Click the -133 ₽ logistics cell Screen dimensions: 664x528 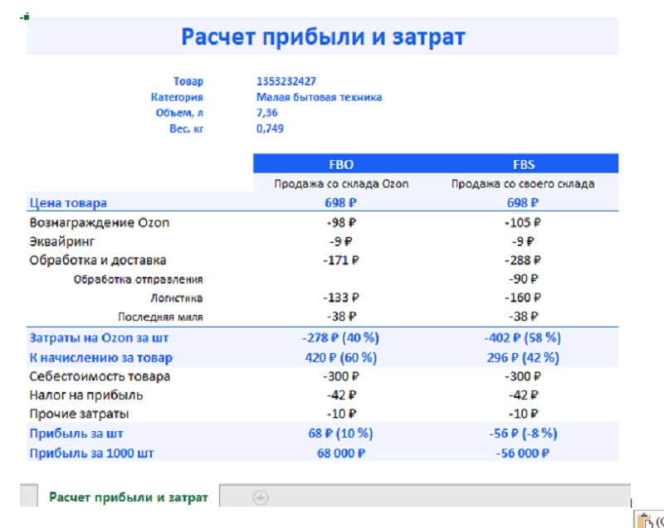click(341, 298)
